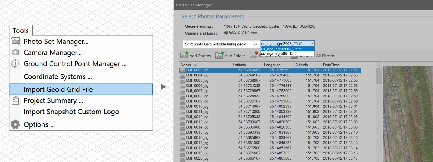Viewport: 433px width, 162px height.
Task: Click the camera text dji fc6310 24.0 mm
Action: click(x=240, y=33)
